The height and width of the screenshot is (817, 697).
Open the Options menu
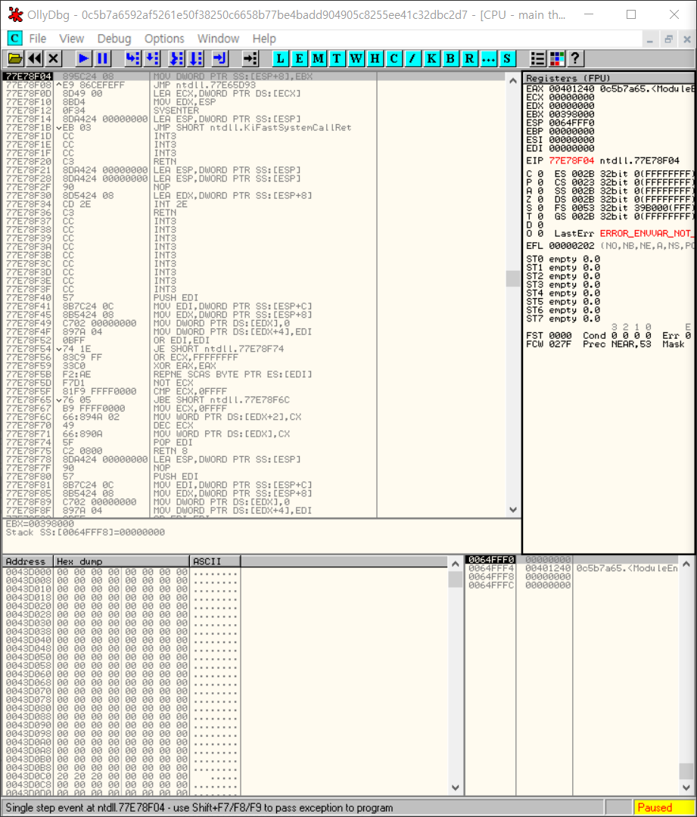pyautogui.click(x=164, y=39)
